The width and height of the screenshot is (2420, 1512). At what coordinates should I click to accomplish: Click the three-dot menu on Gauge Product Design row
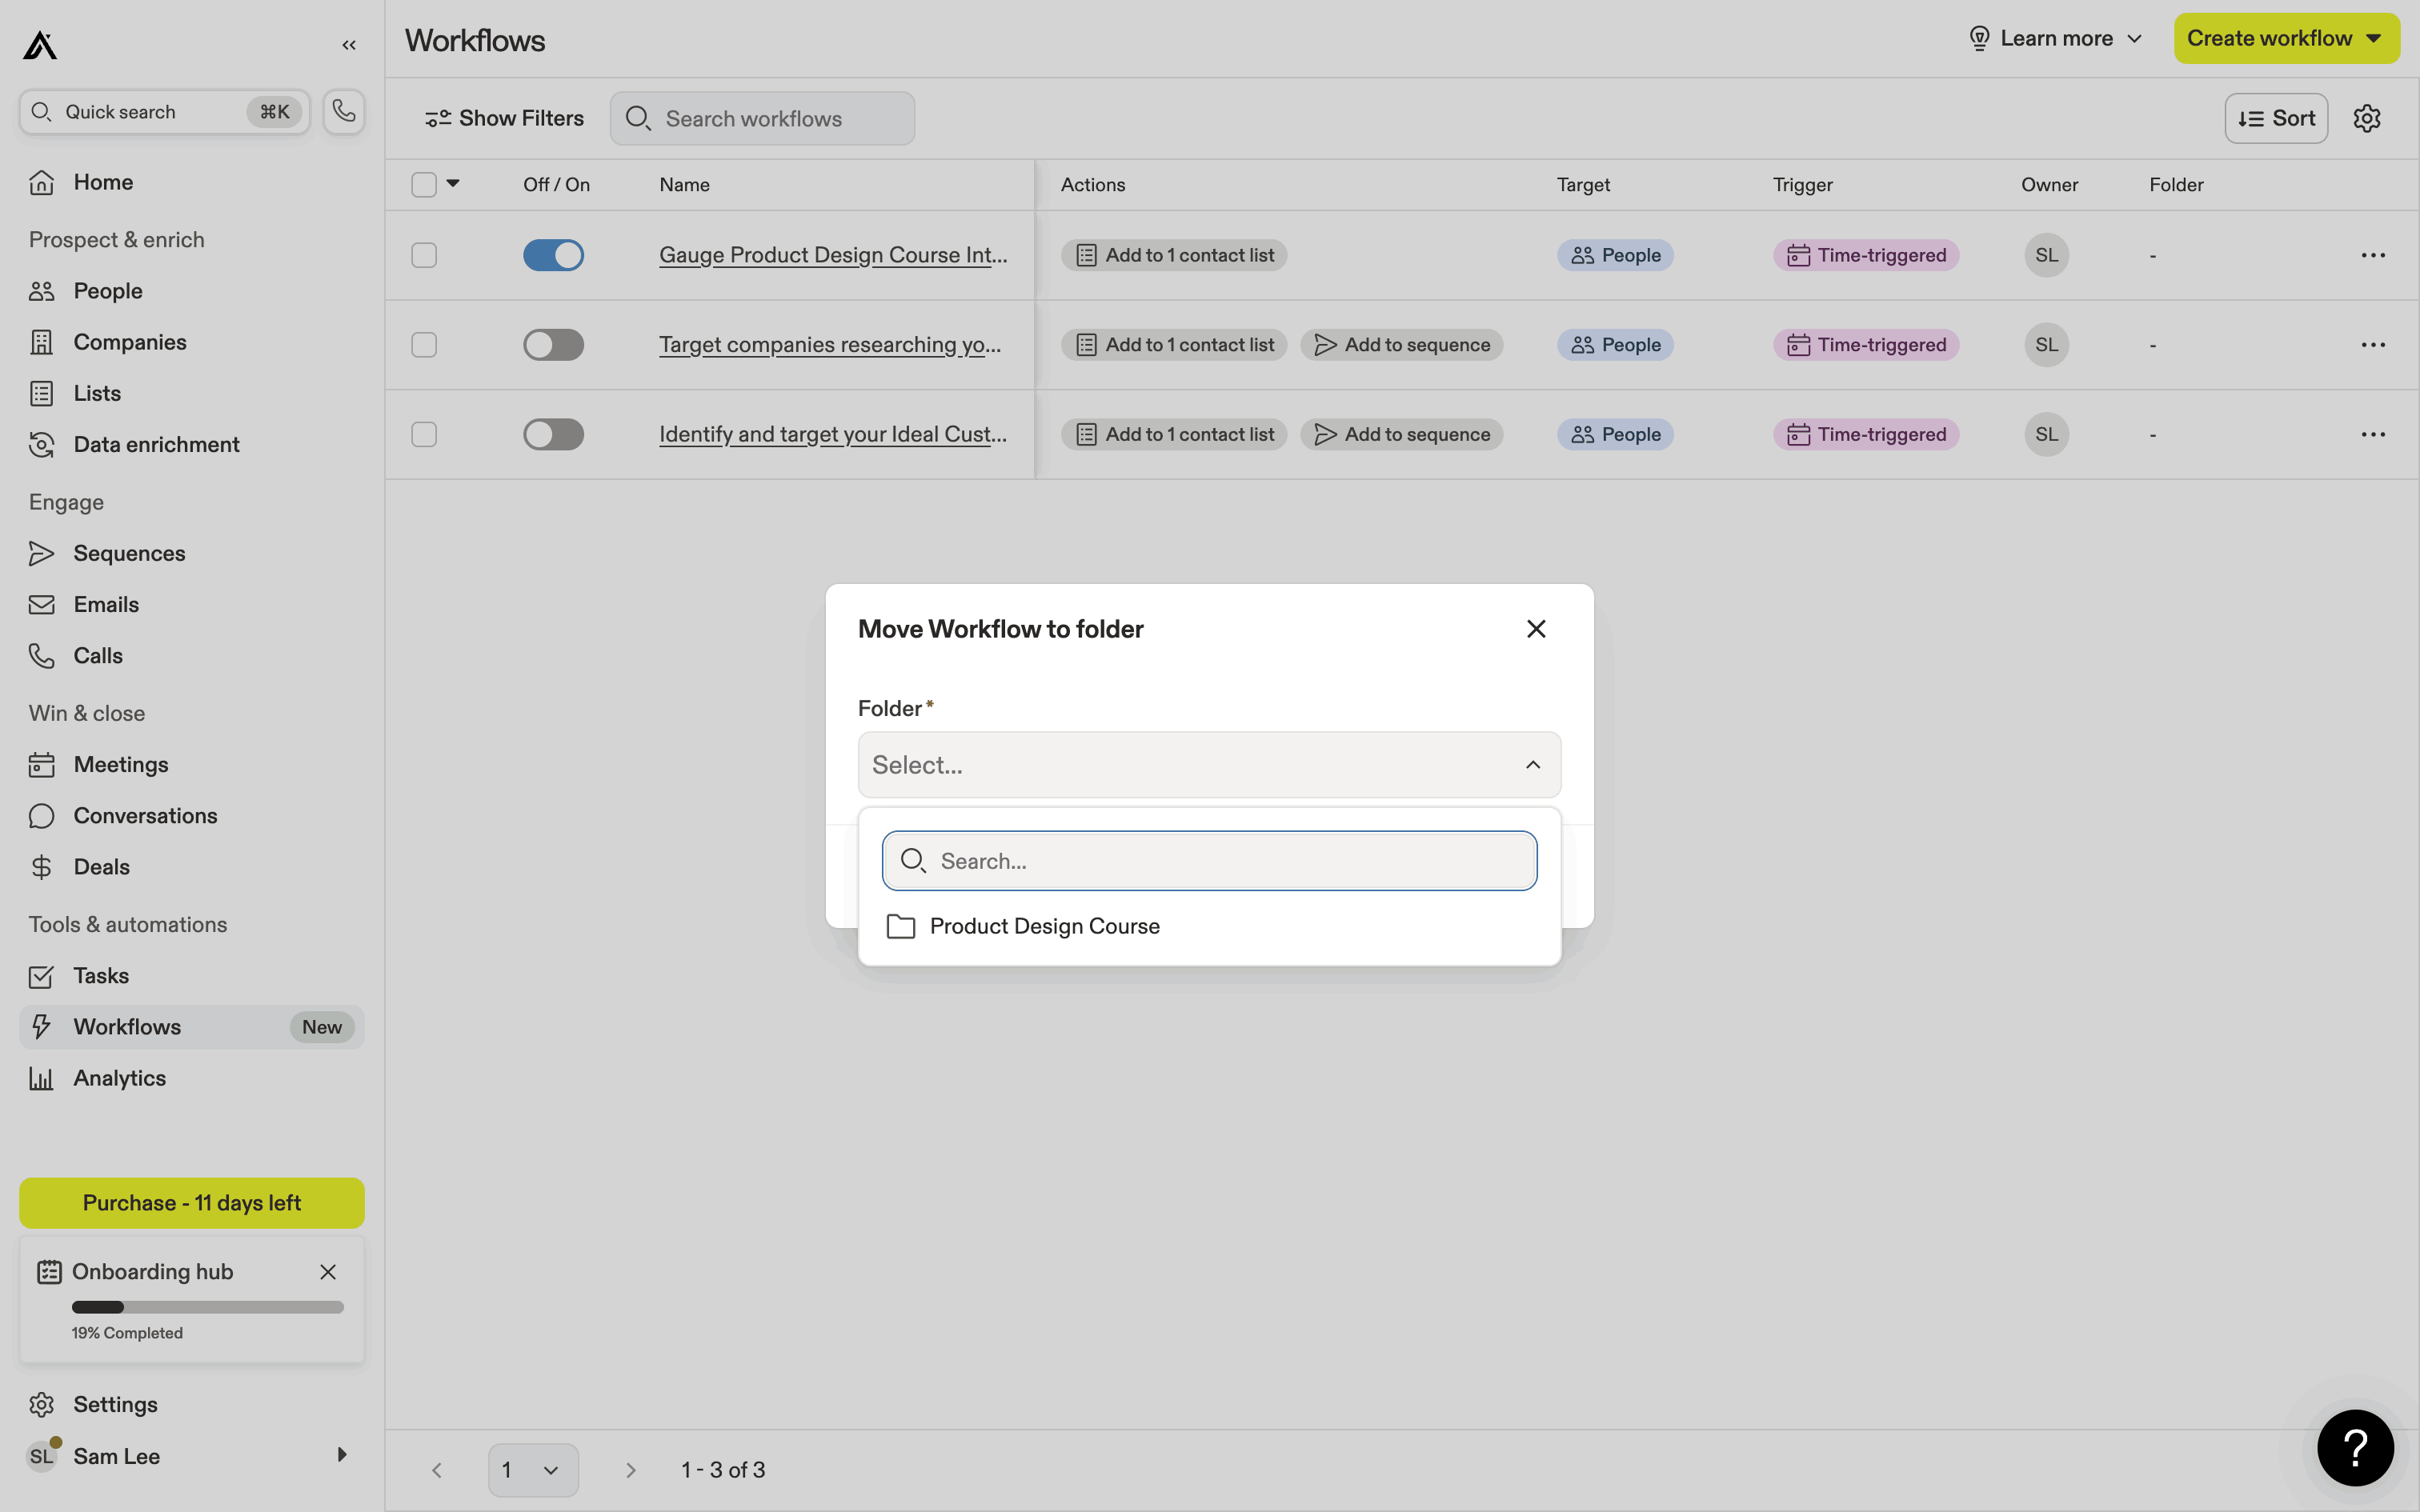[x=2372, y=255]
